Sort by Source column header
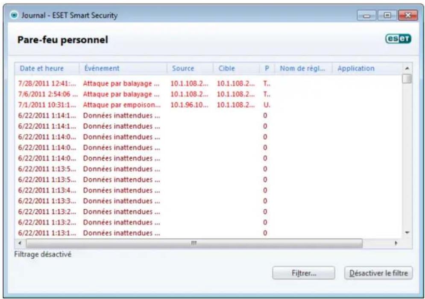Viewport: 425px width, 299px height. click(190, 68)
